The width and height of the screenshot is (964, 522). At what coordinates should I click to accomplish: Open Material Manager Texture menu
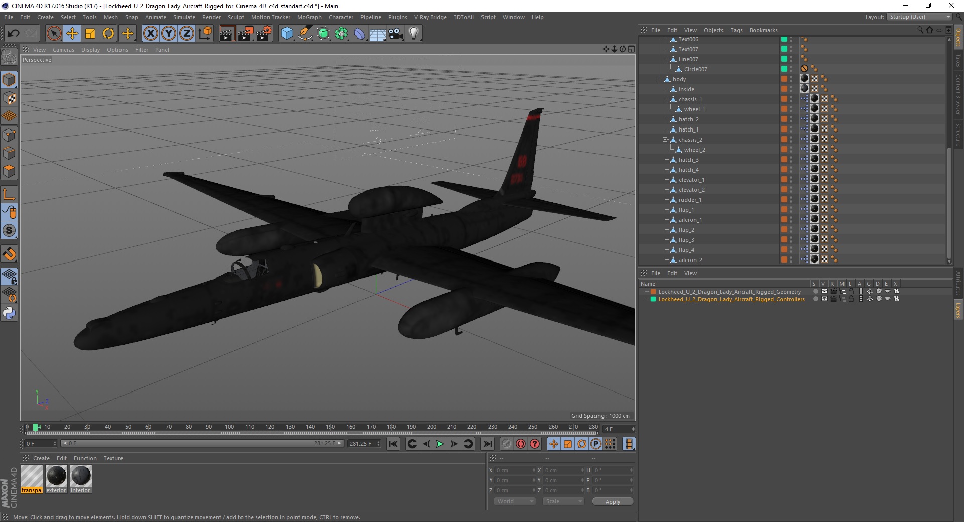point(113,458)
